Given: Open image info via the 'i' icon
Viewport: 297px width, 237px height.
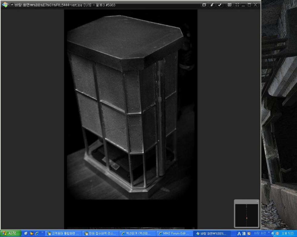Looking at the screenshot, I should (x=212, y=5).
